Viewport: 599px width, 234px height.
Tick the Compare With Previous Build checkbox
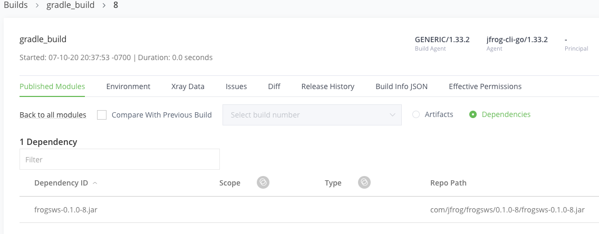(x=102, y=115)
